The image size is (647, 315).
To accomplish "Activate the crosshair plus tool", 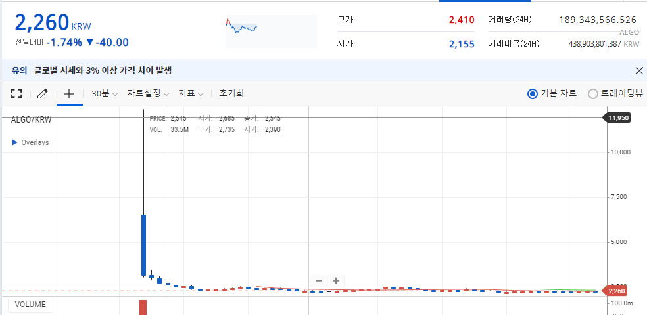I will [x=69, y=93].
